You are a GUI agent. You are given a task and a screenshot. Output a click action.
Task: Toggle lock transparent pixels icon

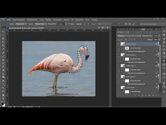click(126, 40)
